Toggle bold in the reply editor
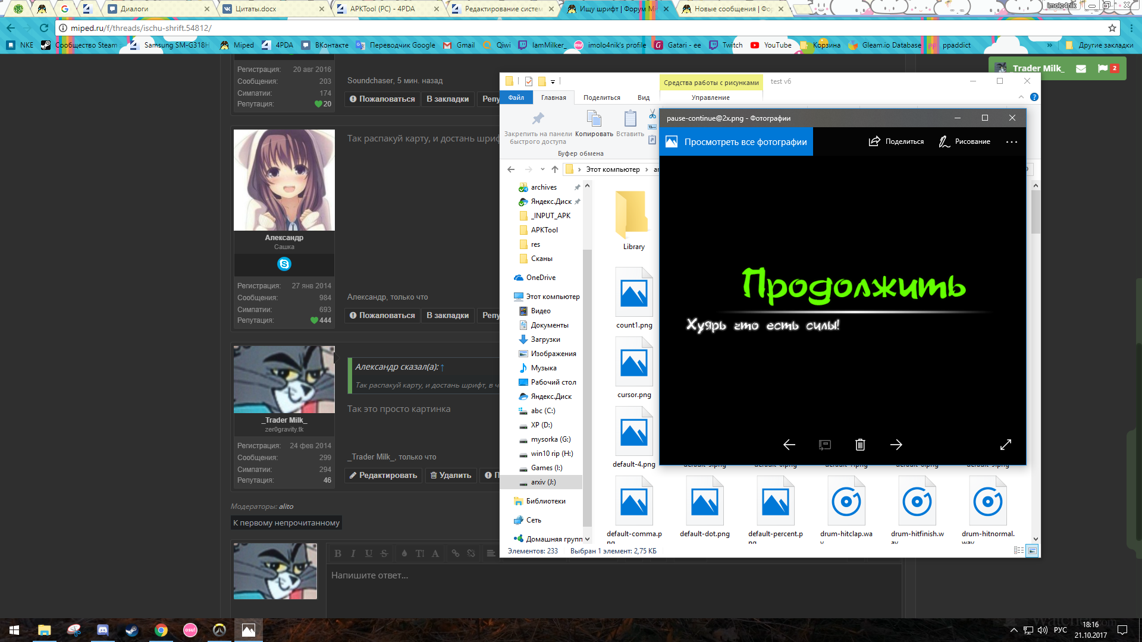Screen dimensions: 1142x642 pyautogui.click(x=338, y=553)
